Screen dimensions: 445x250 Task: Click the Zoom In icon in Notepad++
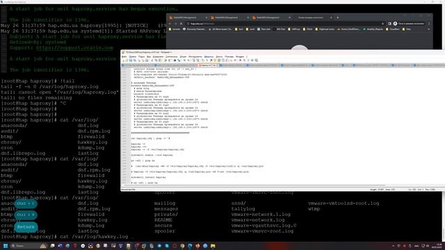185,60
